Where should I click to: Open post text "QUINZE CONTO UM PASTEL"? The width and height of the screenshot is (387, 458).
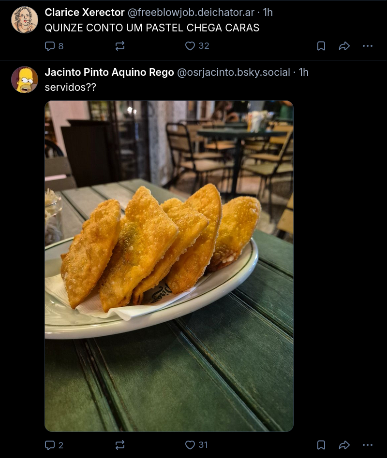tap(152, 28)
